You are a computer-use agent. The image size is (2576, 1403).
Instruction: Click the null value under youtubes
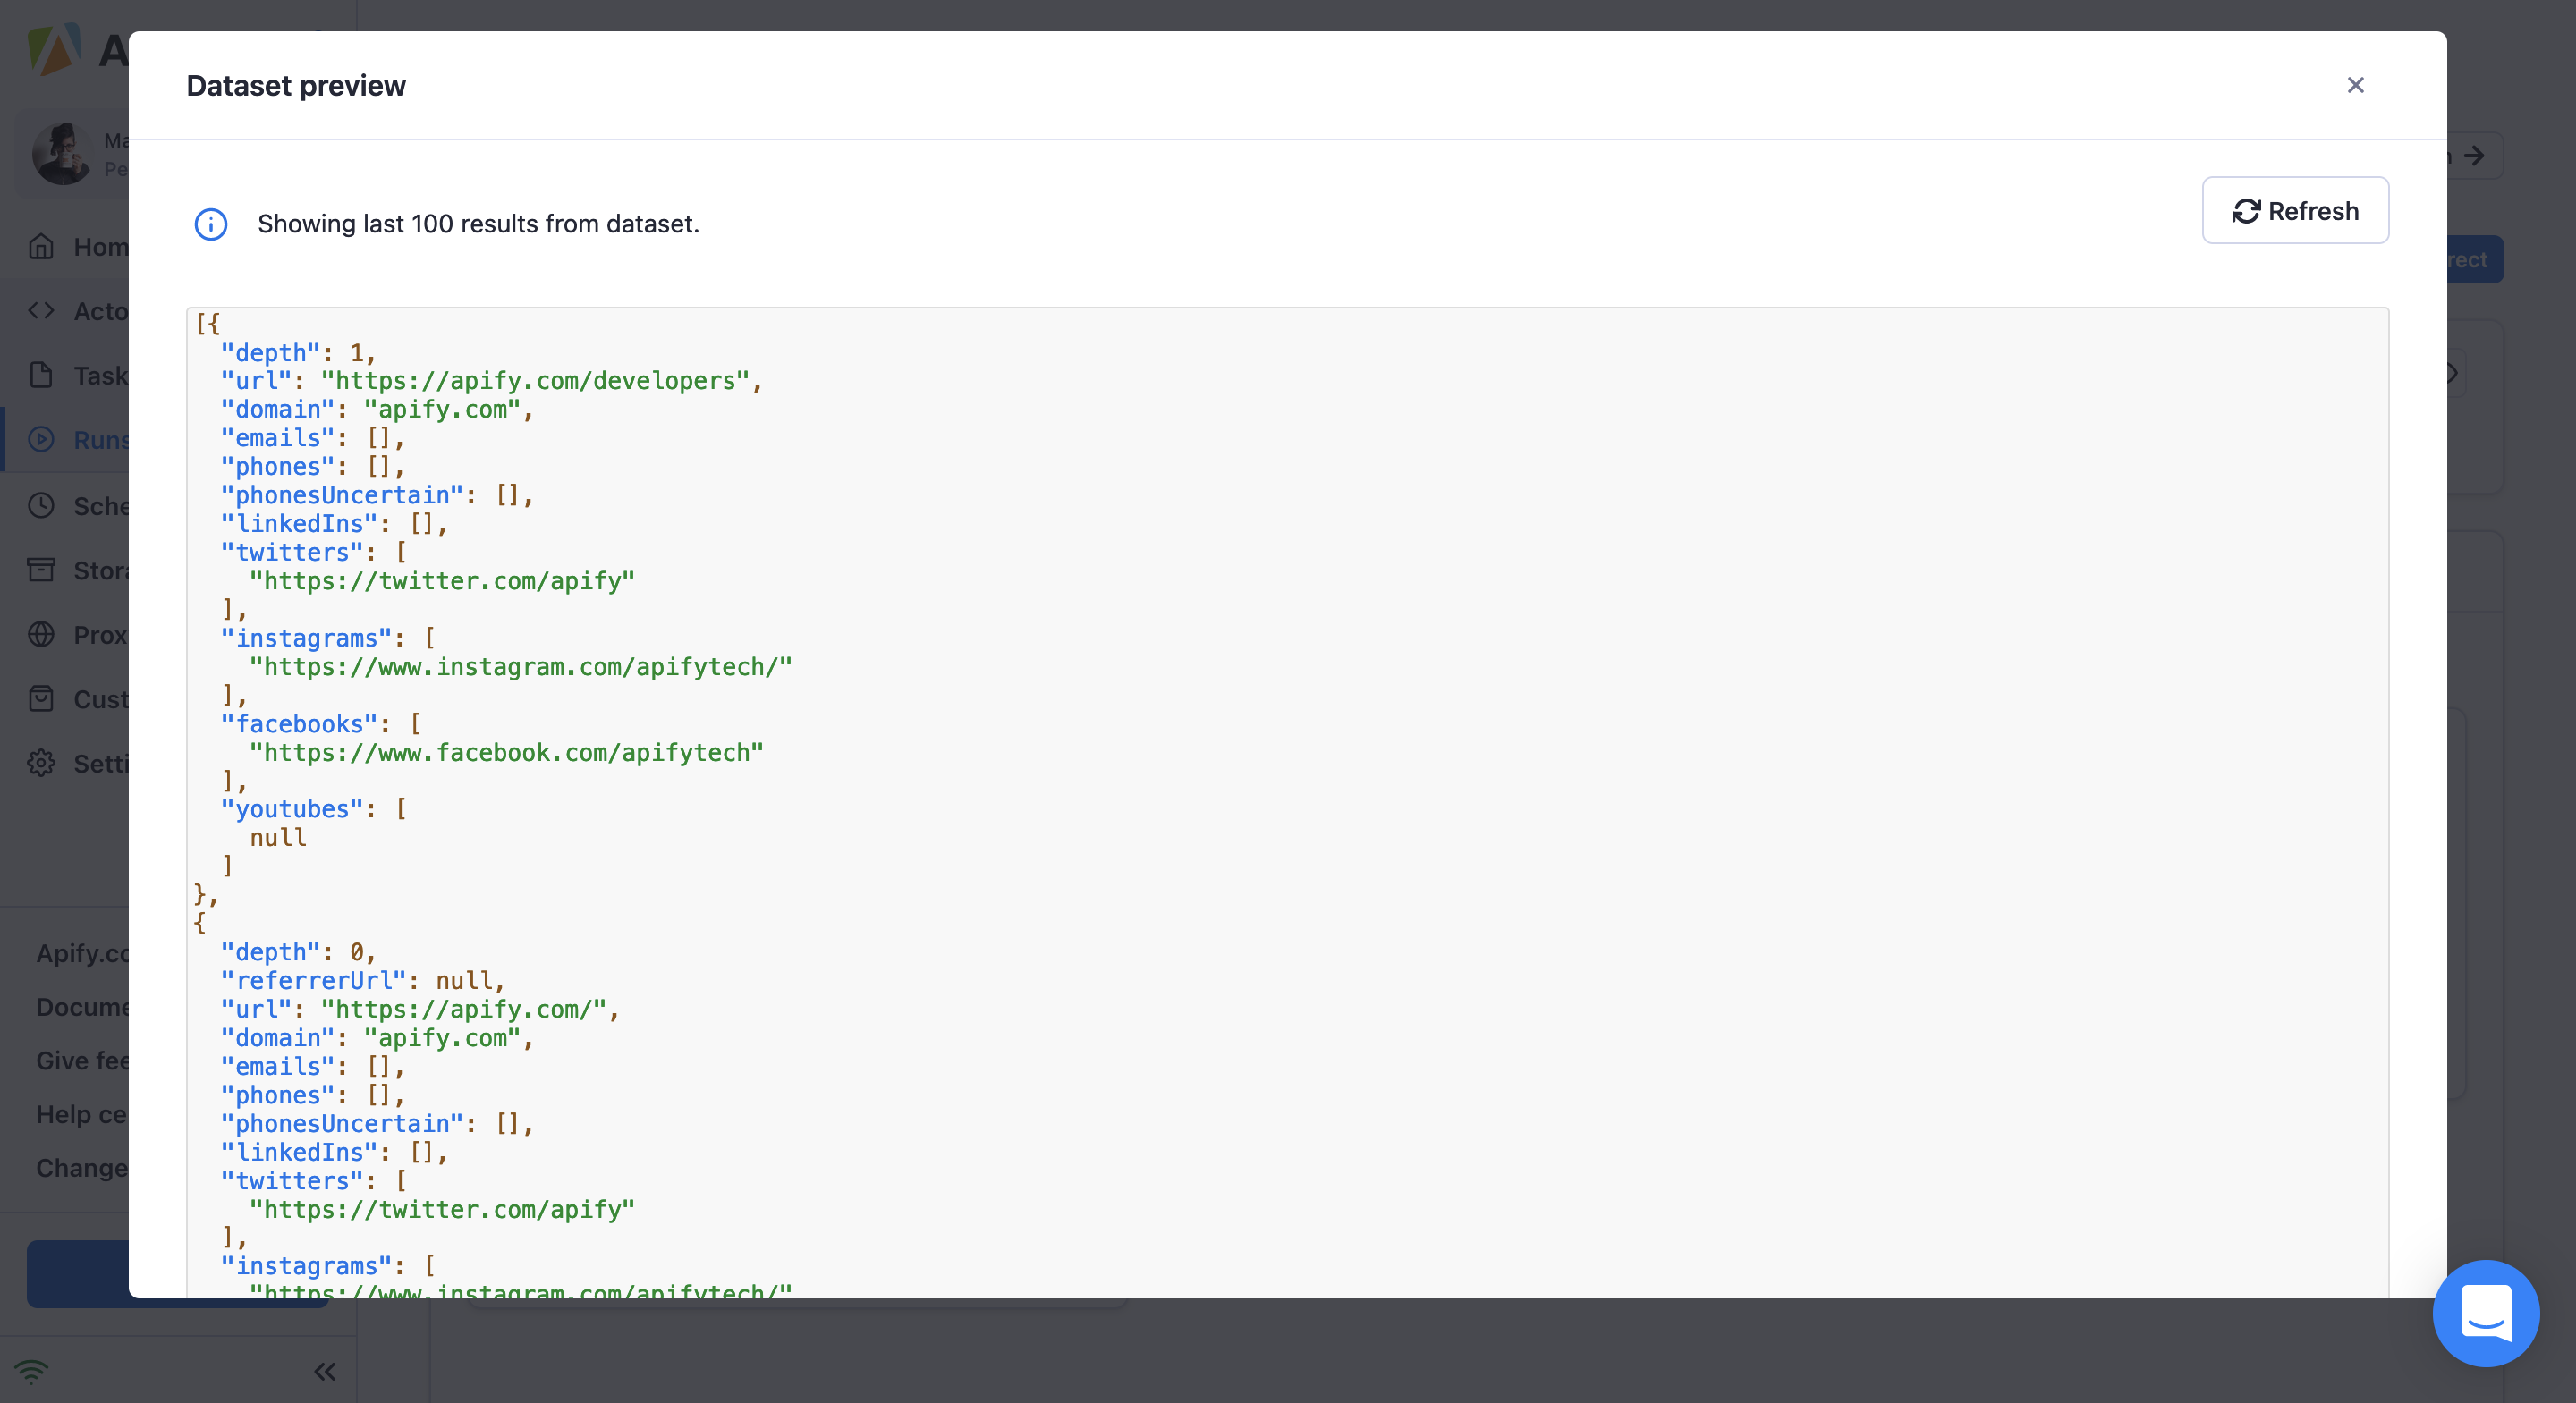click(278, 838)
